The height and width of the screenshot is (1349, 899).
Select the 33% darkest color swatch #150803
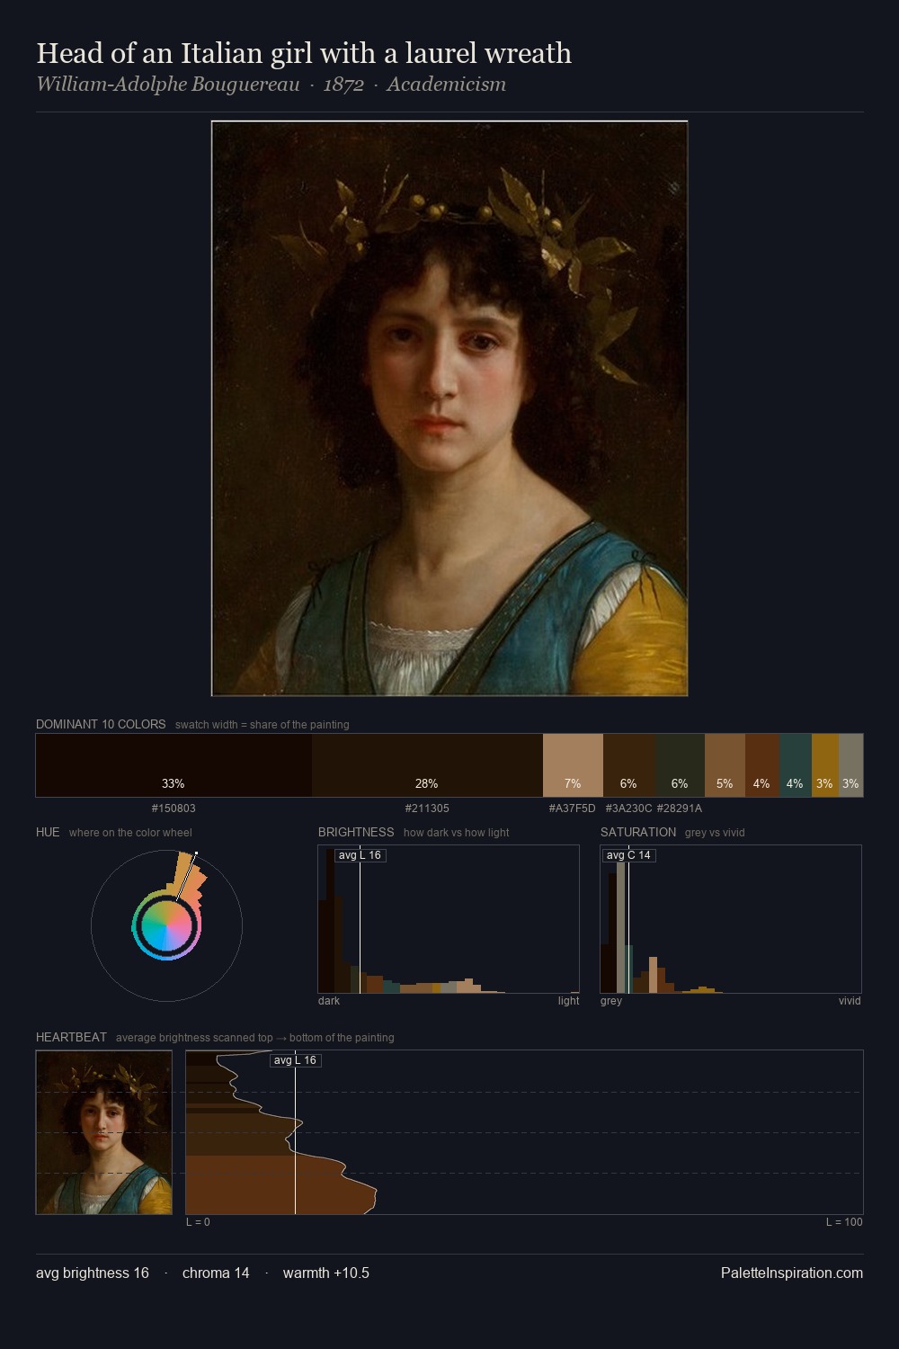click(x=174, y=765)
